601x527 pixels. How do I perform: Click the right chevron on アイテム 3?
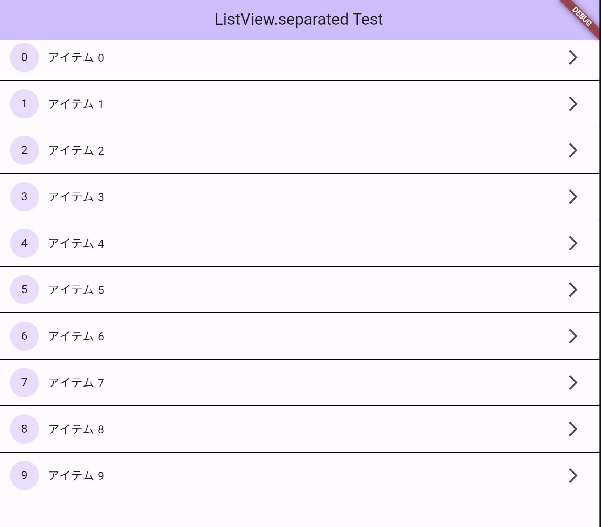point(573,197)
